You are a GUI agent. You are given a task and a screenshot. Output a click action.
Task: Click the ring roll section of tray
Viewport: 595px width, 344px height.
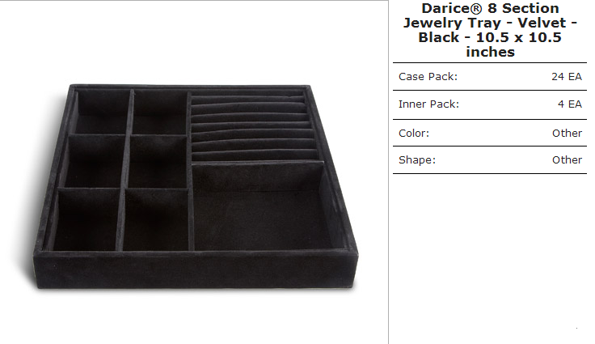pyautogui.click(x=254, y=126)
